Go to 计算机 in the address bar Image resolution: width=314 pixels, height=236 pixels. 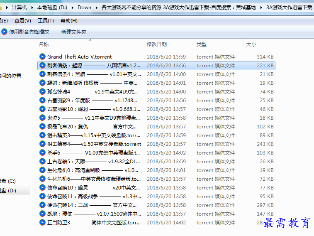[x=19, y=7]
